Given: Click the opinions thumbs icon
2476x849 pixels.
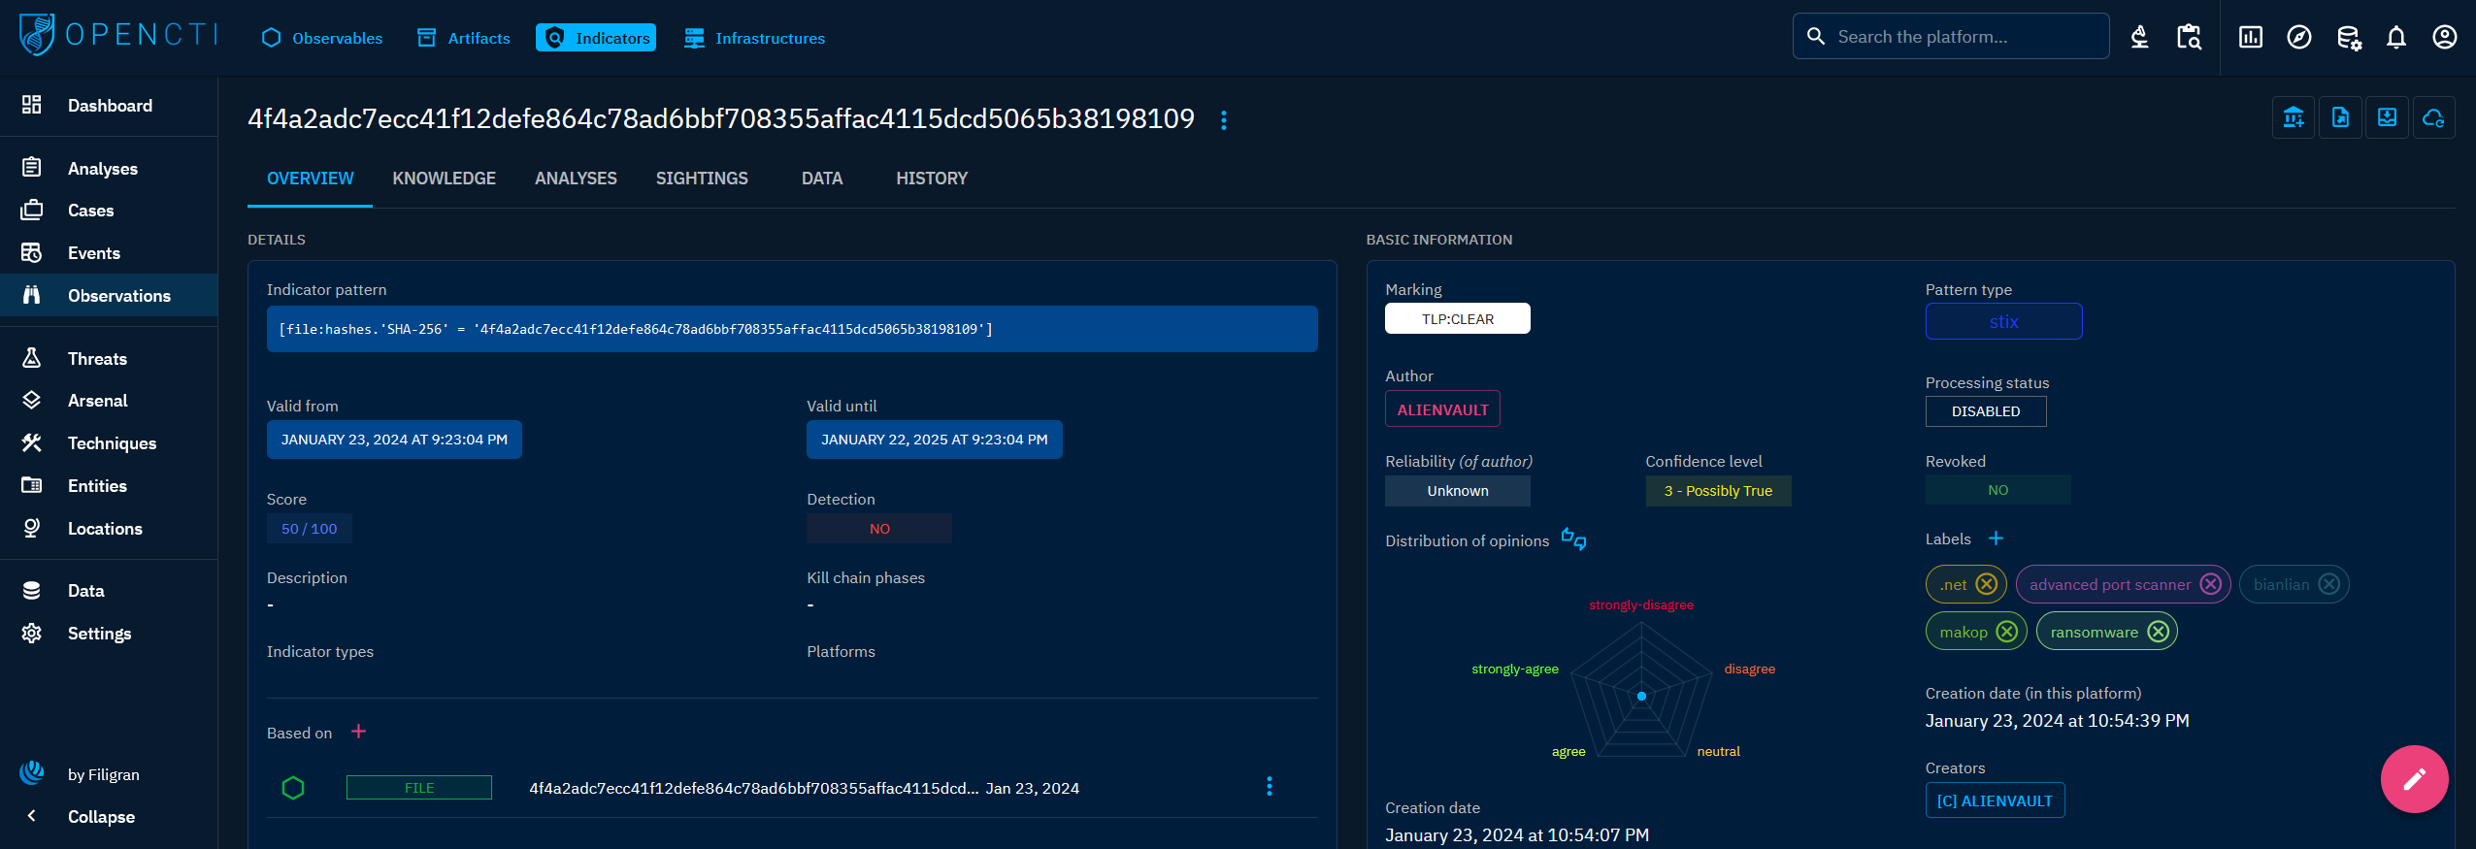Looking at the screenshot, I should coord(1573,539).
